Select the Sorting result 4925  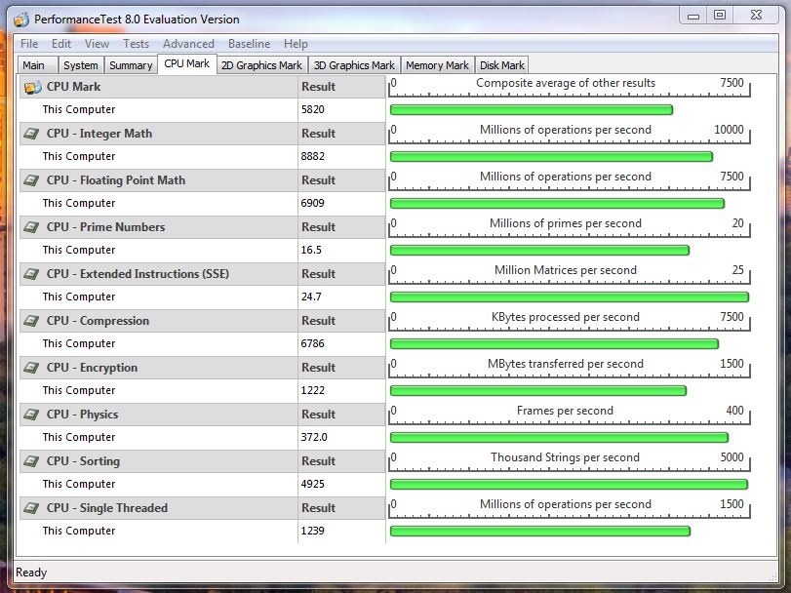coord(313,484)
